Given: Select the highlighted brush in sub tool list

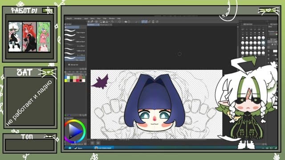Looking at the screenshot, I should pos(75,59).
